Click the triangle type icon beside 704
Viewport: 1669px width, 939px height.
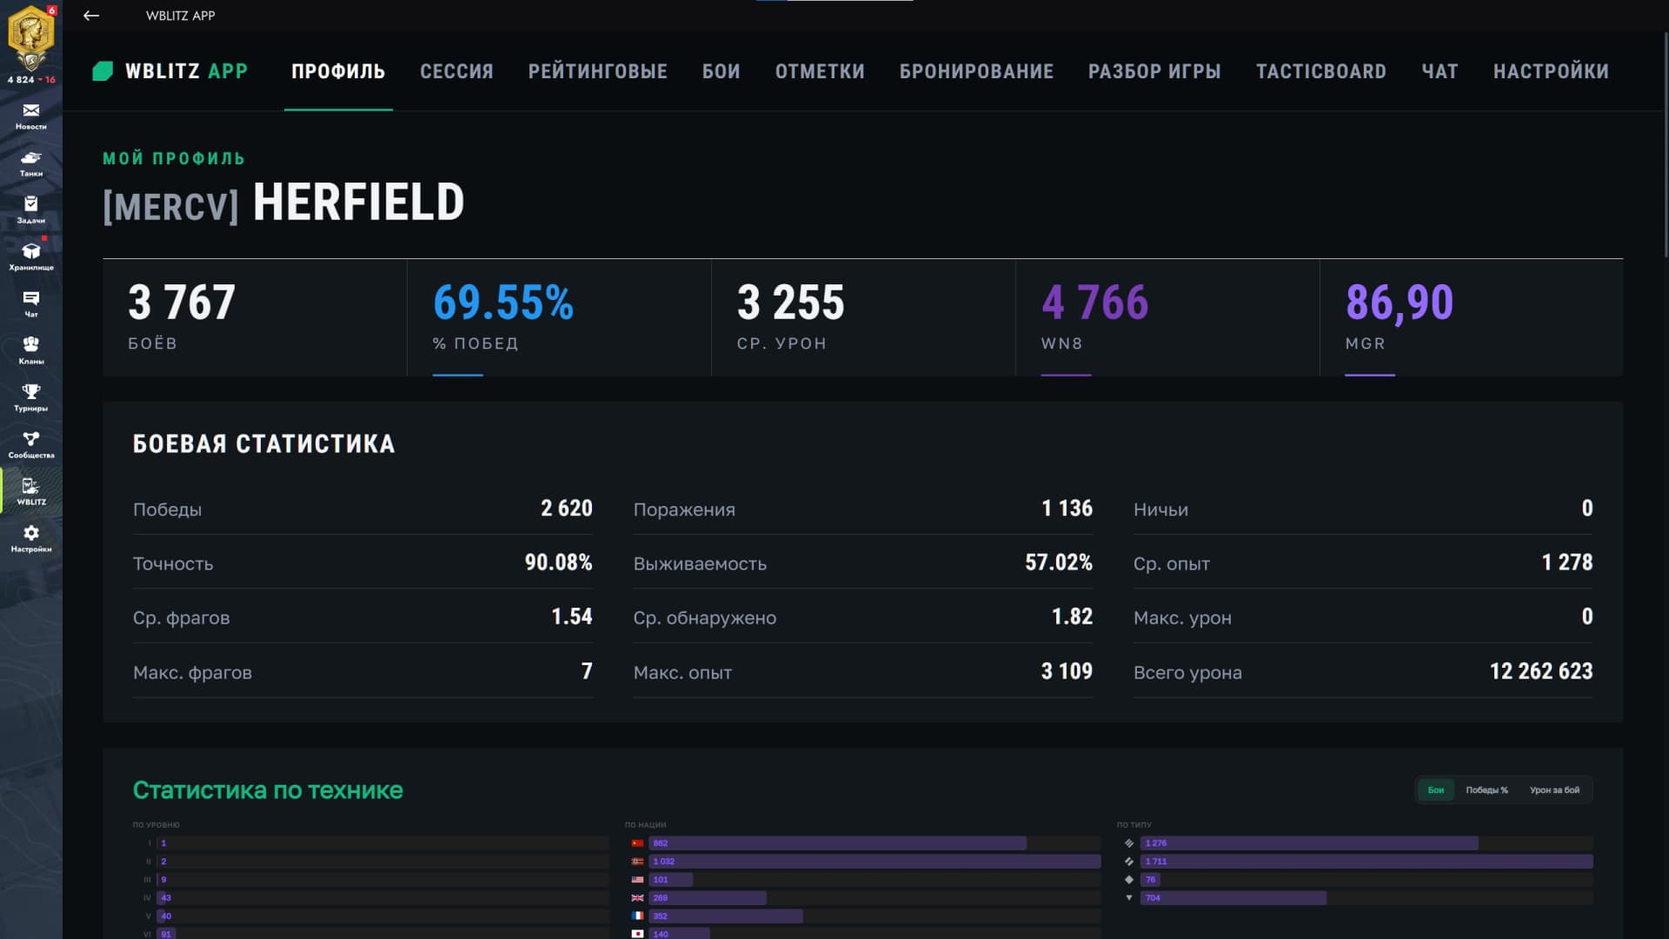pyautogui.click(x=1129, y=898)
